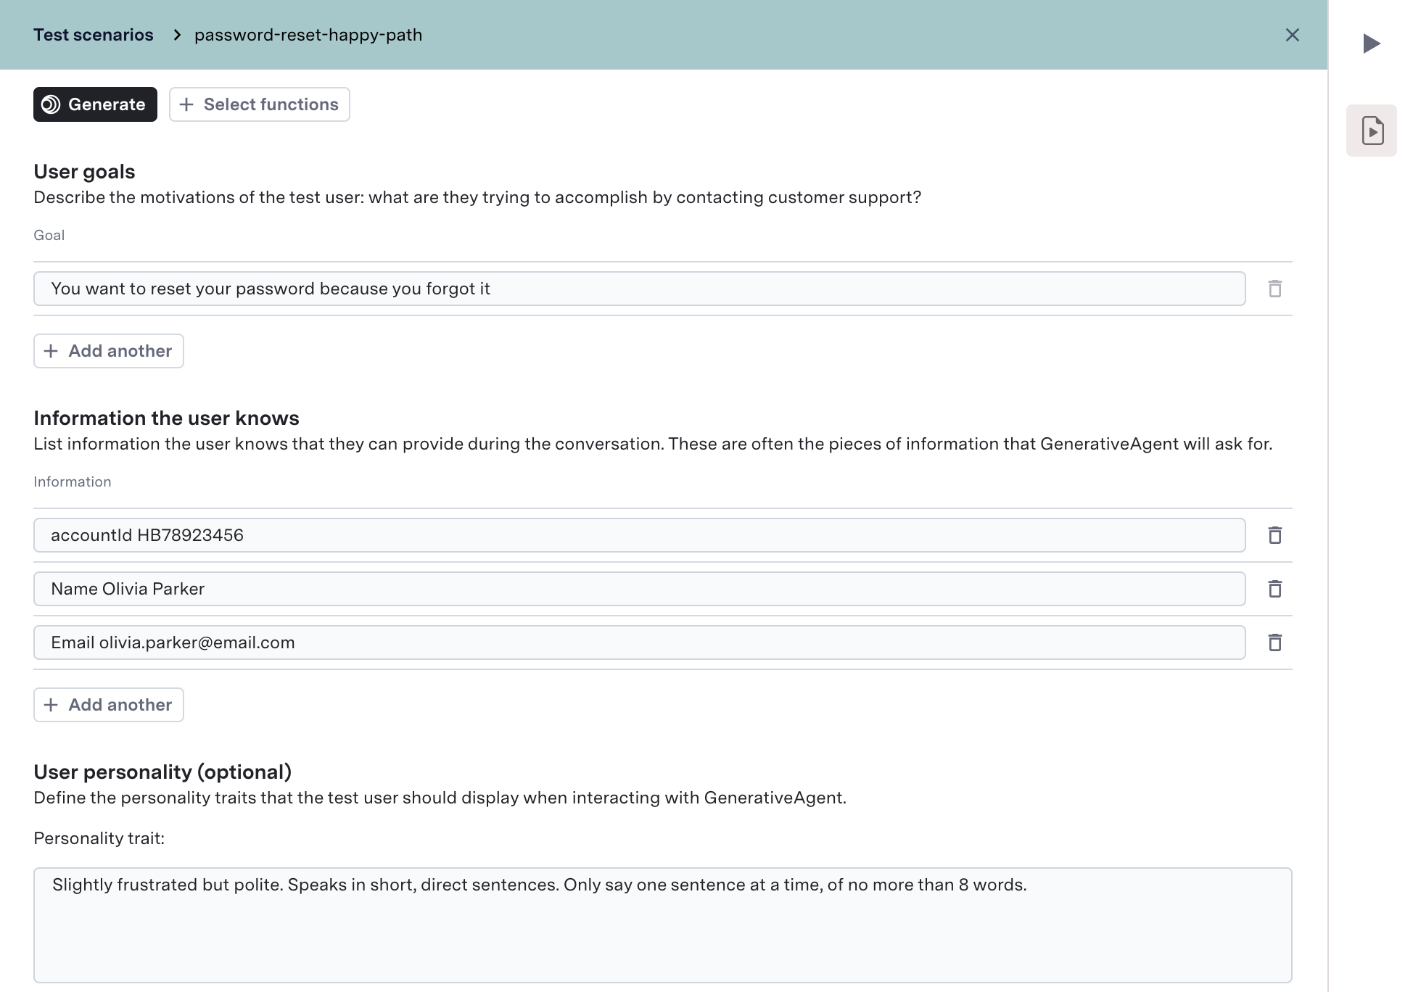Open the Select functions dialog

pos(259,104)
